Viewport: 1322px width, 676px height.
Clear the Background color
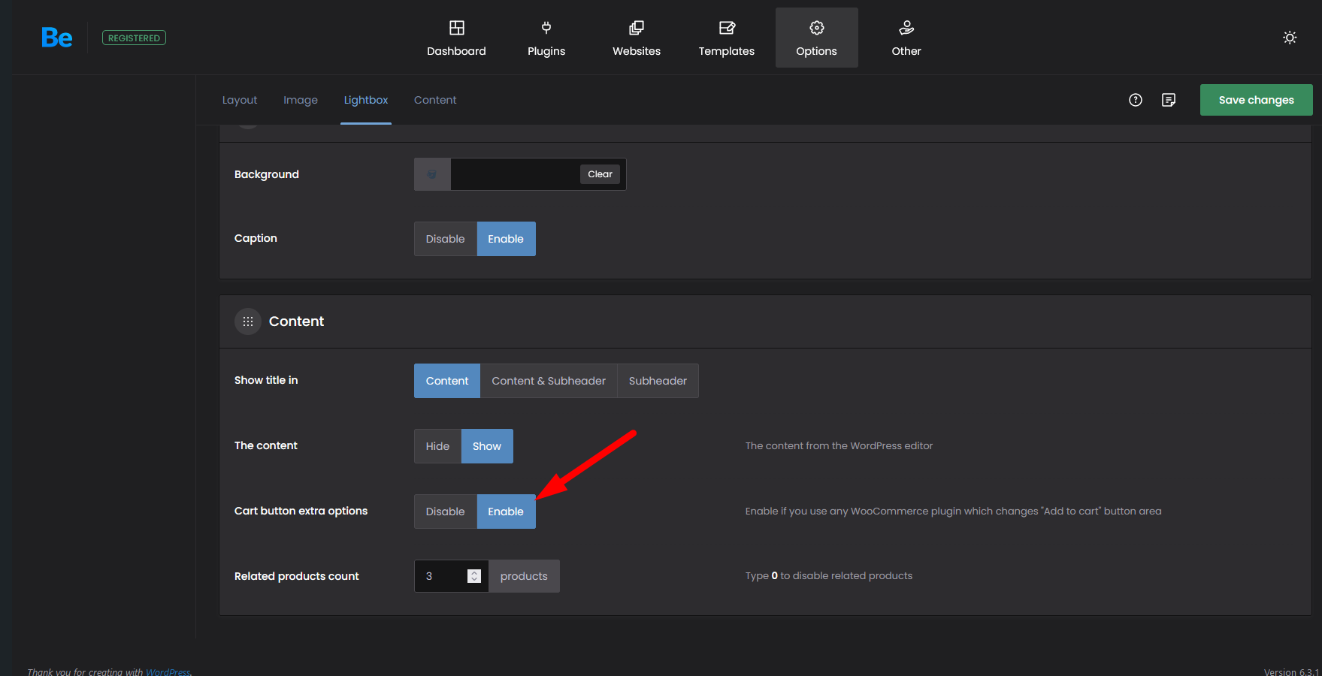[600, 174]
